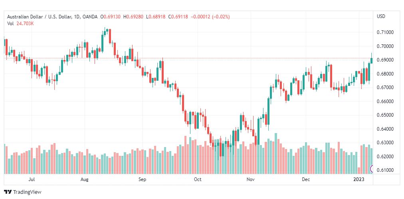Click the 0.71000 price axis label

pyautogui.click(x=386, y=32)
